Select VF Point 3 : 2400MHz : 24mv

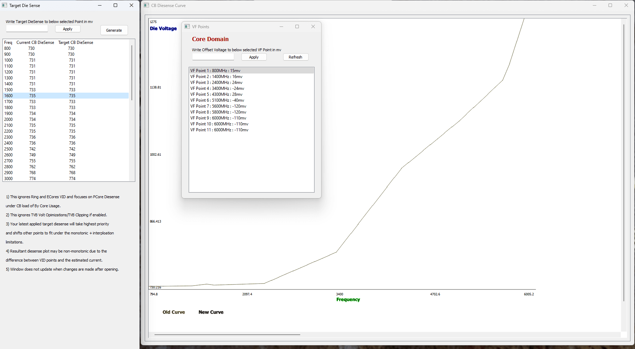(x=251, y=83)
